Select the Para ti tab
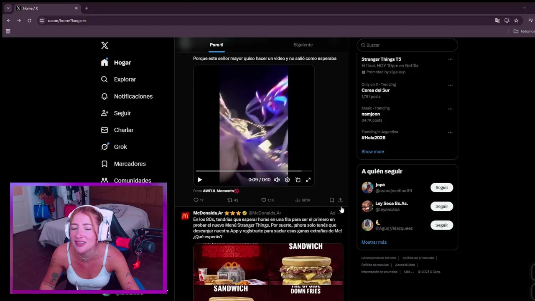This screenshot has width=535, height=301. point(217,45)
